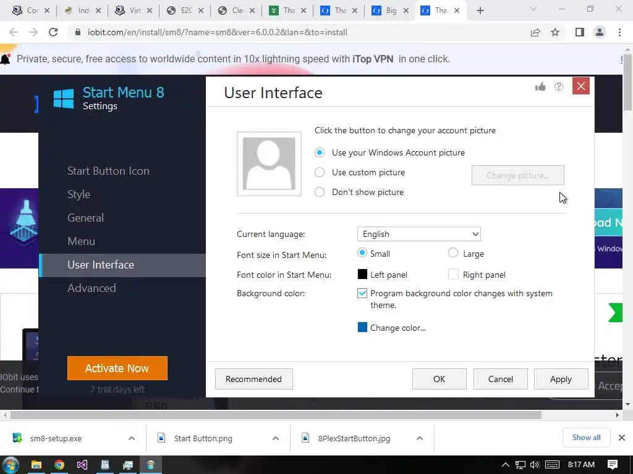Open Chrome three-dot menu
Screen dimensions: 633x474
click(619, 32)
